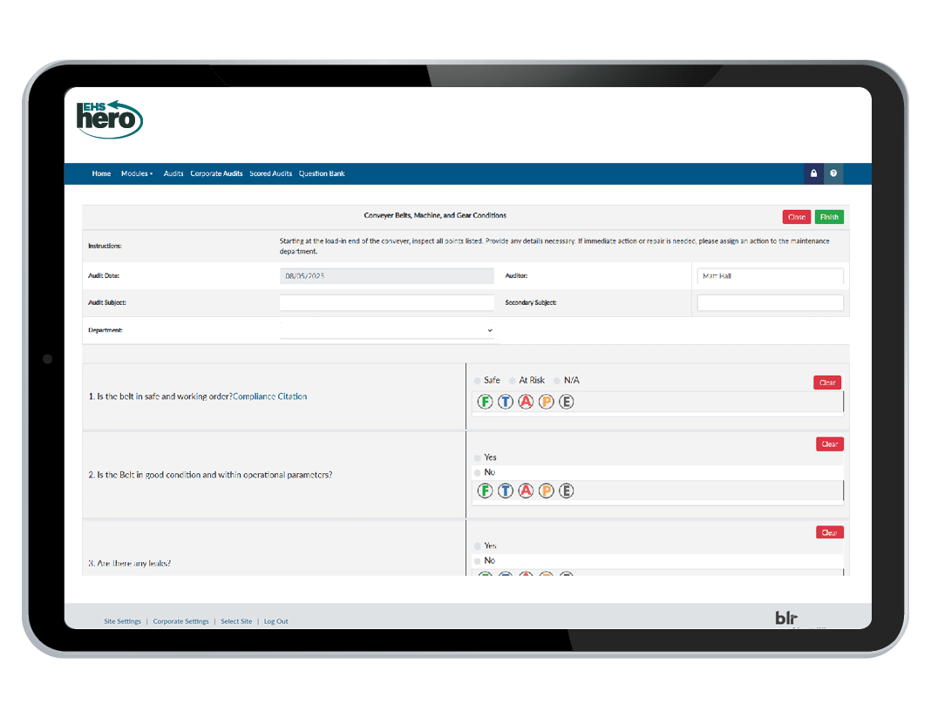This screenshot has width=931, height=718.
Task: Click the gray E icon for question 2
Action: pos(566,491)
